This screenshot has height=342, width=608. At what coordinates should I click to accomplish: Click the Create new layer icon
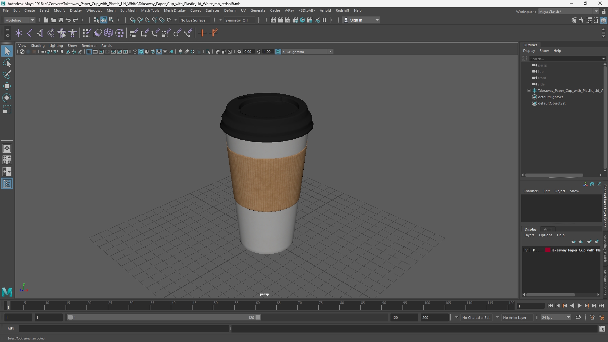589,242
